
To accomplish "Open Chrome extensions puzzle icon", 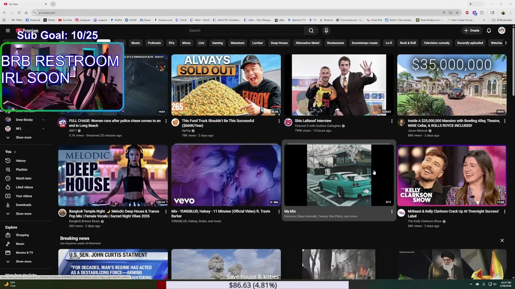I will 482,12.
